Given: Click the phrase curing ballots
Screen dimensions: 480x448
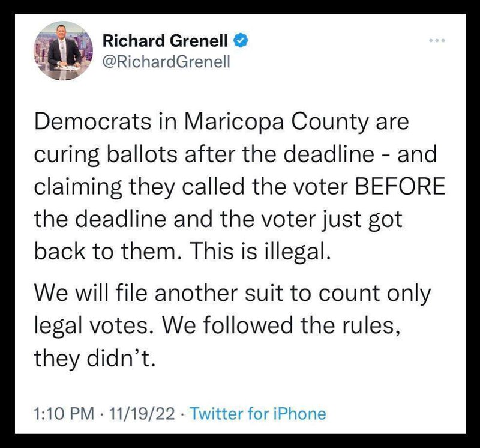Looking at the screenshot, I should (106, 154).
